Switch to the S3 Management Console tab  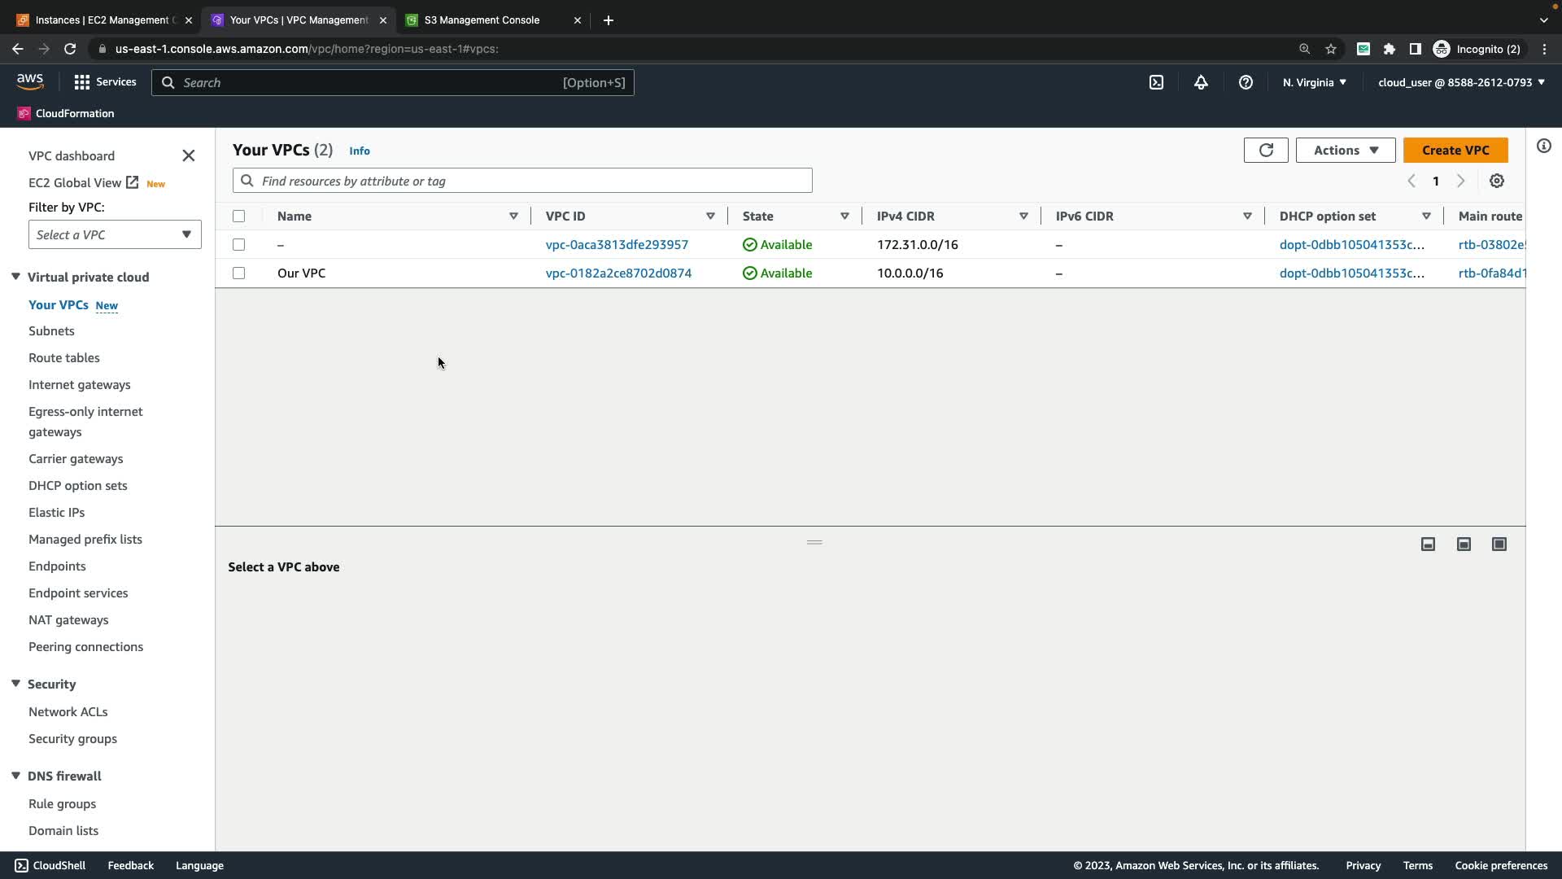point(482,20)
